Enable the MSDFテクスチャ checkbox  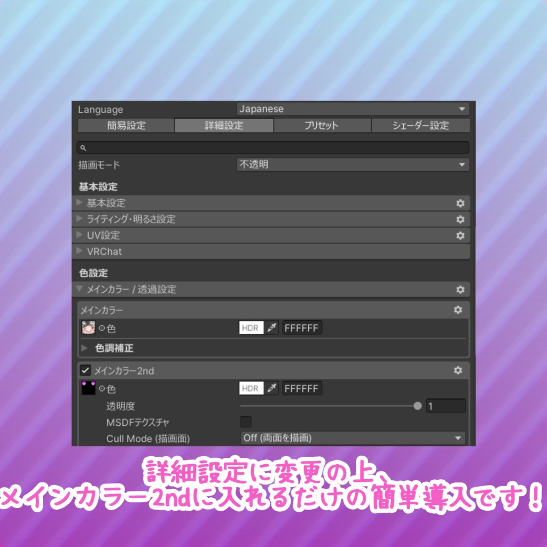tap(245, 422)
